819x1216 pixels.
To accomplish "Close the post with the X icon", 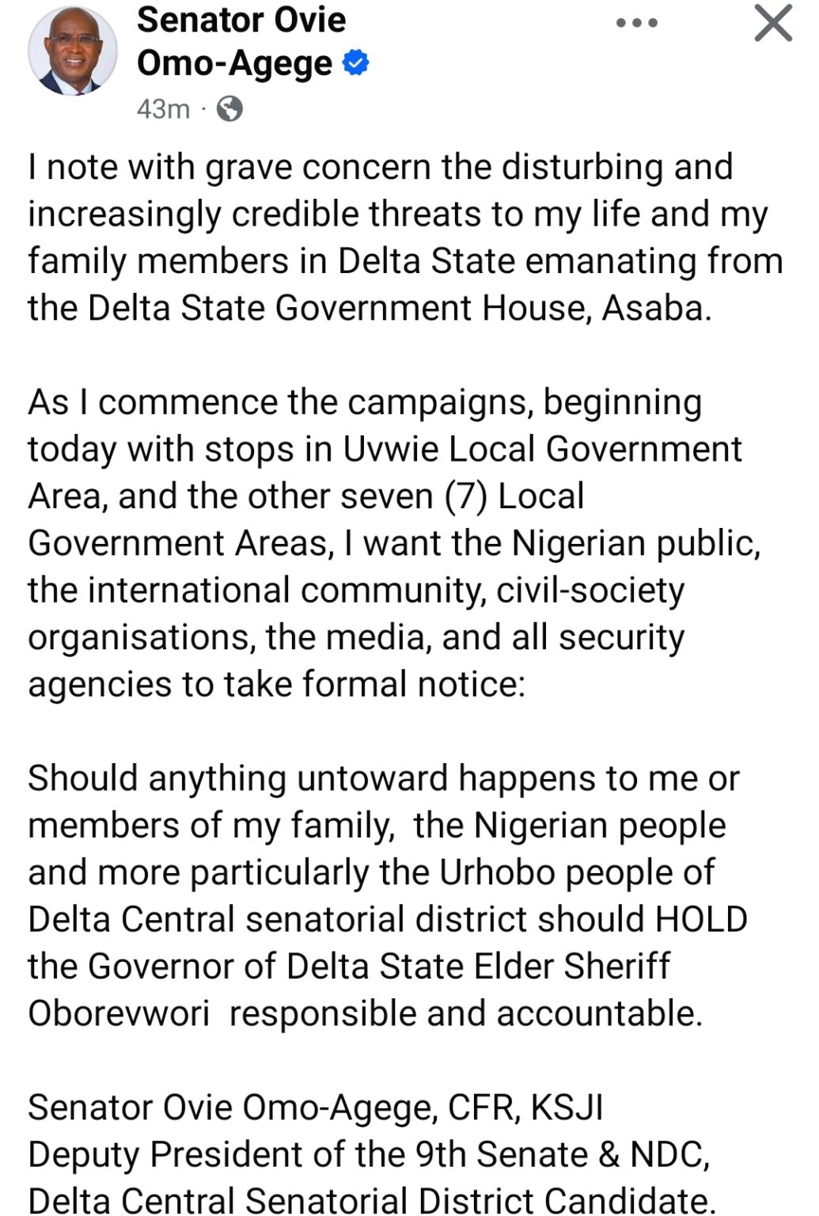I will (x=772, y=22).
